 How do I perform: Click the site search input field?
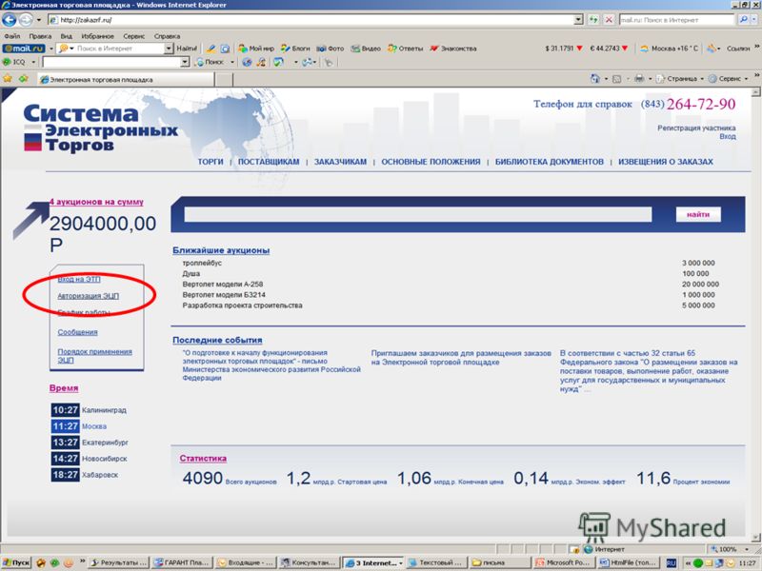pos(417,214)
